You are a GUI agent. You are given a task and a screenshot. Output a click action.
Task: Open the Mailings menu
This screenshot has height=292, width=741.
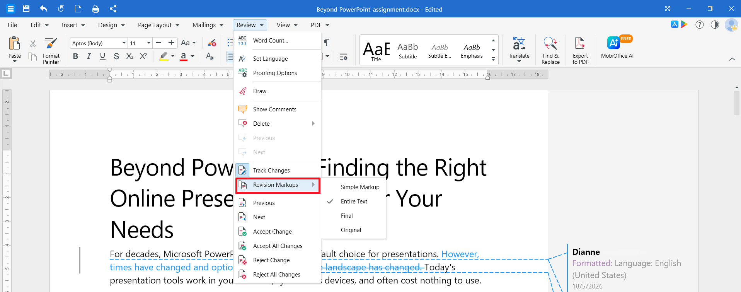click(208, 25)
